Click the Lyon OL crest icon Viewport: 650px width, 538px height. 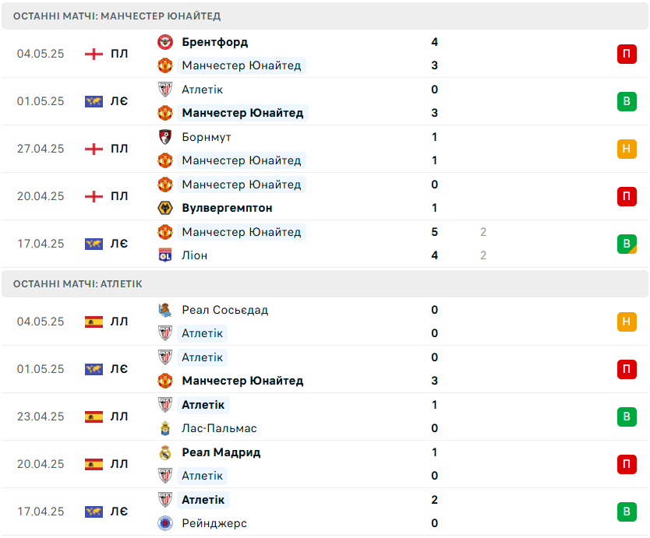click(165, 255)
